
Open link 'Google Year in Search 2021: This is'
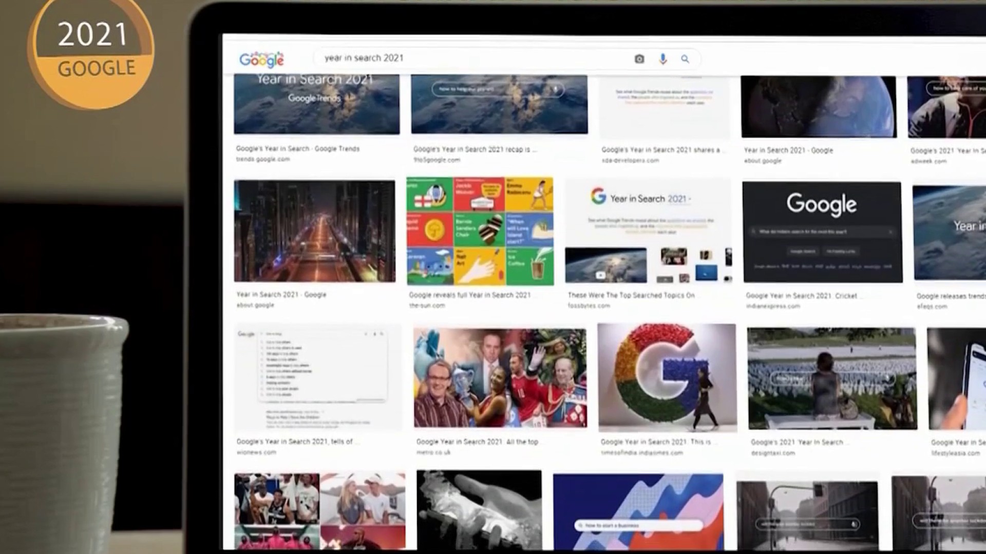pyautogui.click(x=656, y=442)
